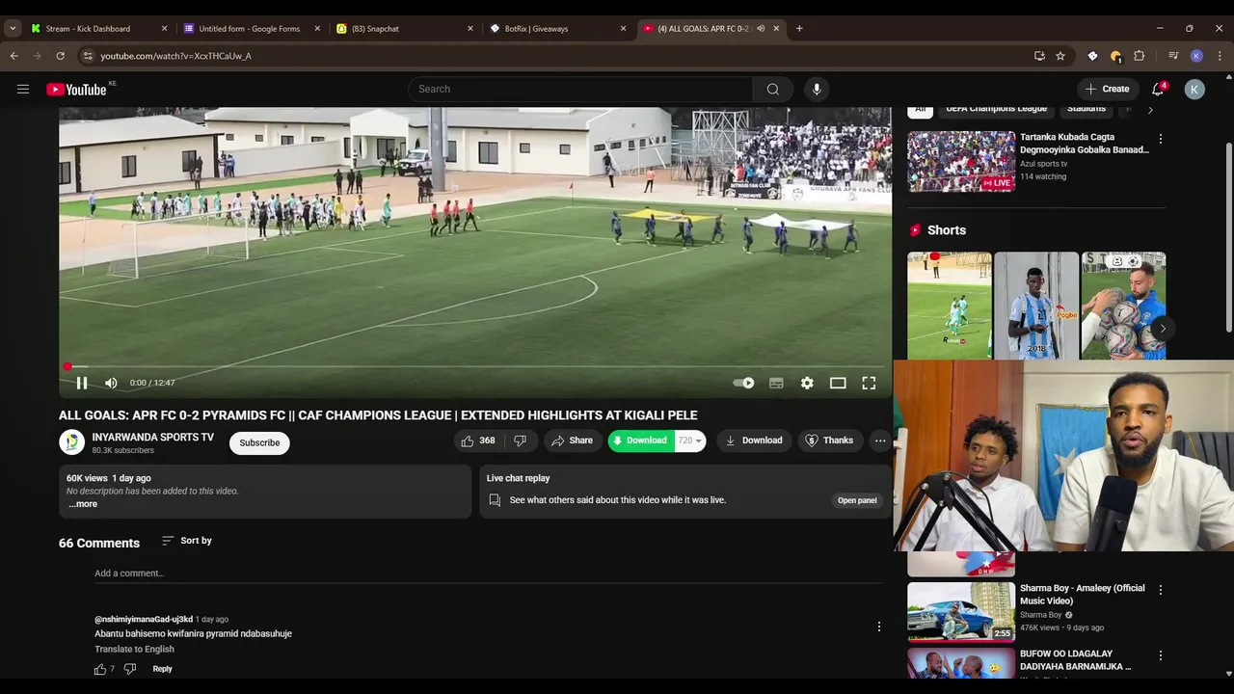The image size is (1234, 694).
Task: Open tab search dropdown arrow
Action: (x=13, y=29)
